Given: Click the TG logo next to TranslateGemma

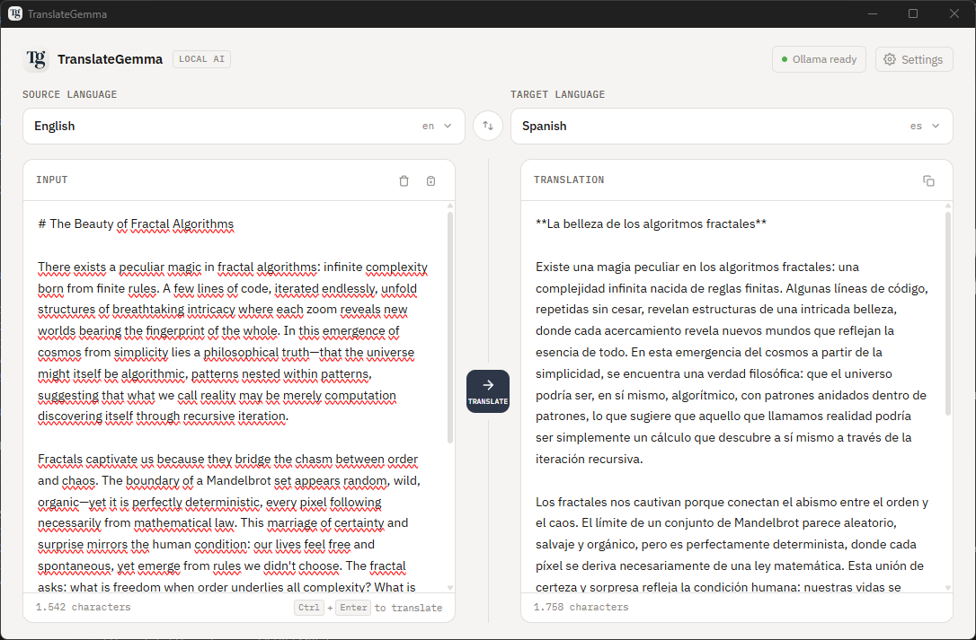Looking at the screenshot, I should pos(35,59).
